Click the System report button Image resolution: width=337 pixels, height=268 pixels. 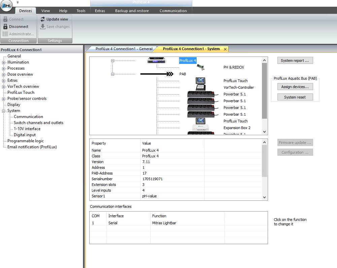coord(295,61)
